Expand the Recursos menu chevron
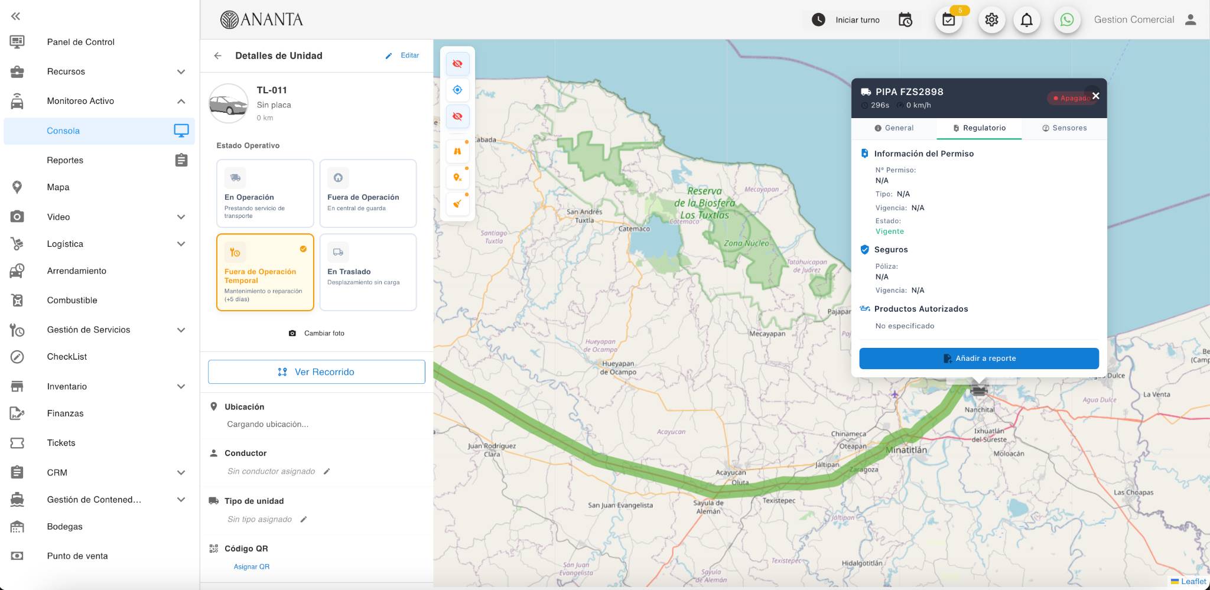 tap(181, 71)
